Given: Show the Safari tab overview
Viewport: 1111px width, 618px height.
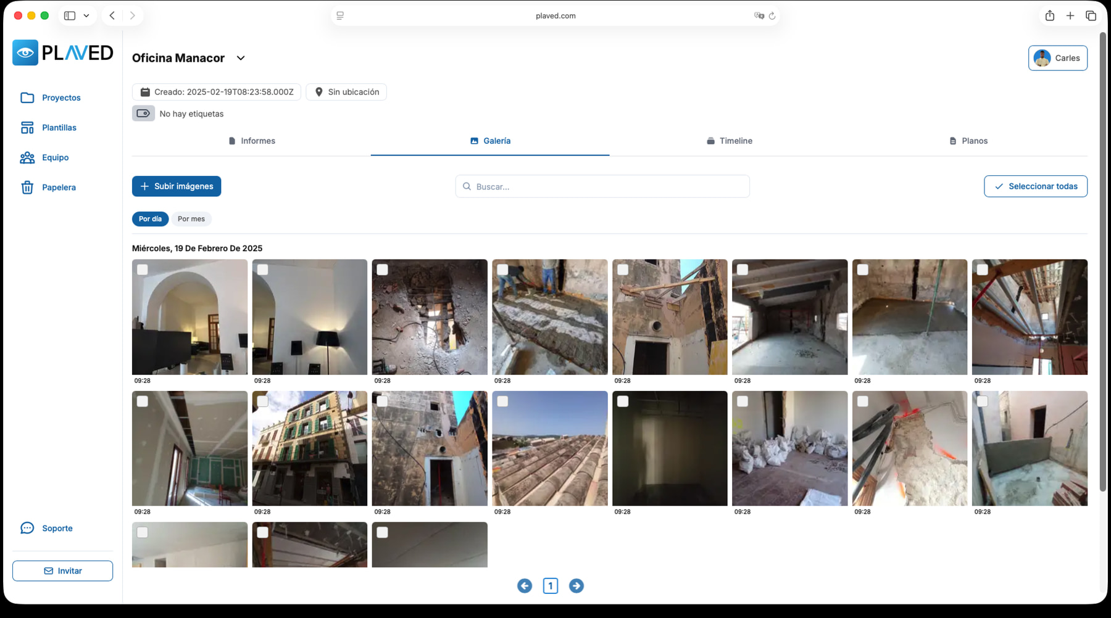Looking at the screenshot, I should point(1091,15).
